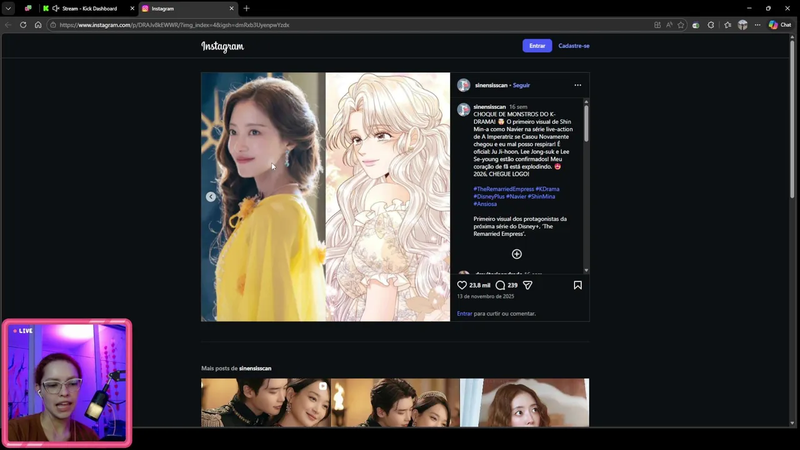Click Cadastre-se sign up link

[x=574, y=46]
